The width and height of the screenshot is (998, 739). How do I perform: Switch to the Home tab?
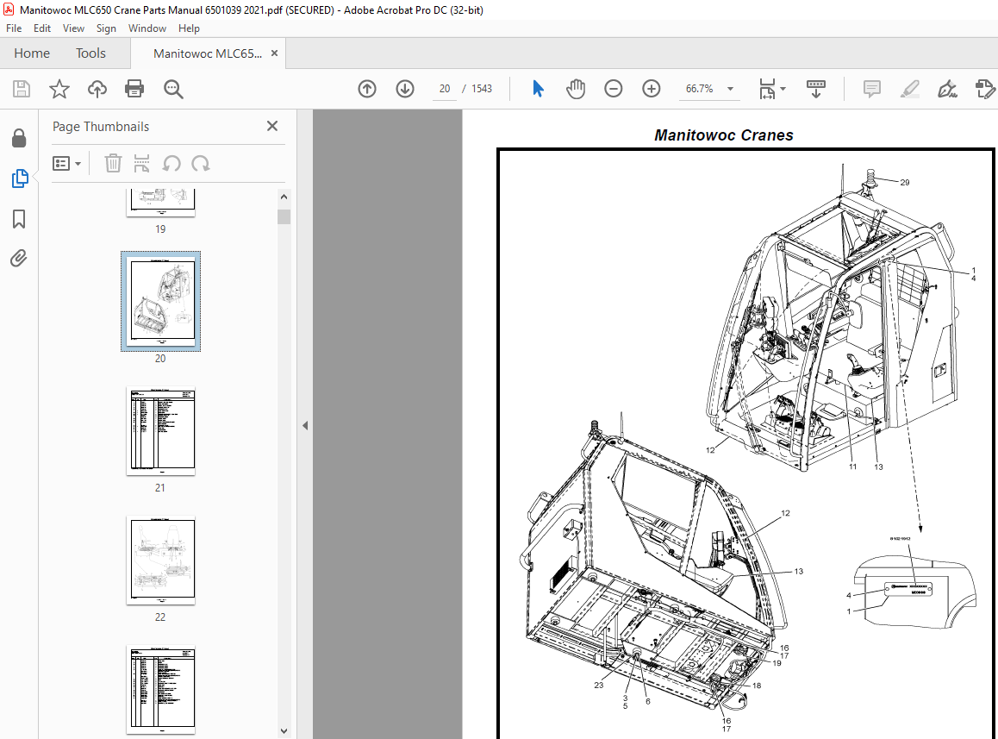(32, 53)
